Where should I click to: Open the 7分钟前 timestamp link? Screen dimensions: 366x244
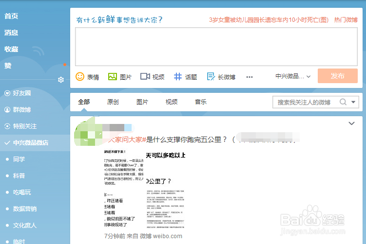[x=115, y=236]
